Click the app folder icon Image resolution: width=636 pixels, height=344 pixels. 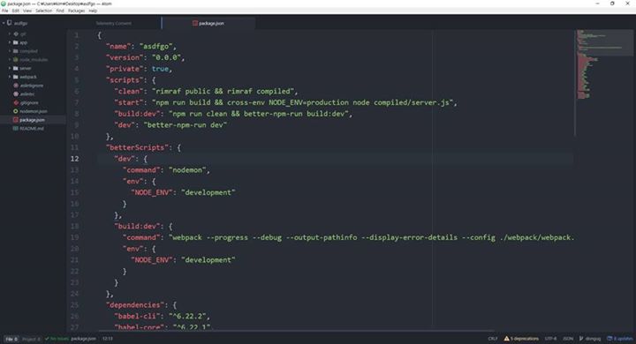point(15,42)
